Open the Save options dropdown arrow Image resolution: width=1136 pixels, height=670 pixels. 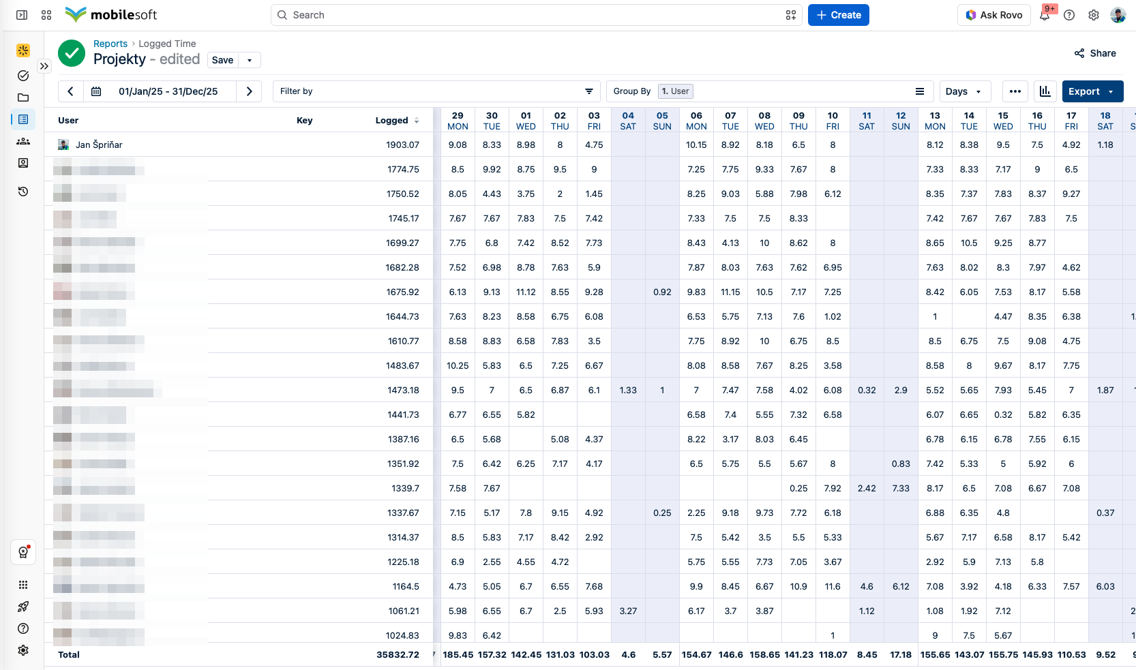(250, 60)
